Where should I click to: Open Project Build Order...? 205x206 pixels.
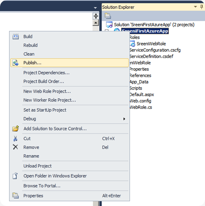[70, 82]
